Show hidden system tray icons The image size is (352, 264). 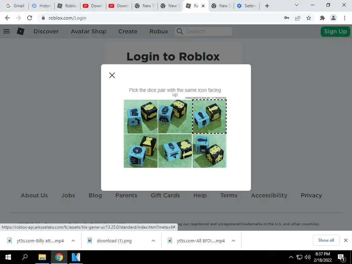pos(291,257)
